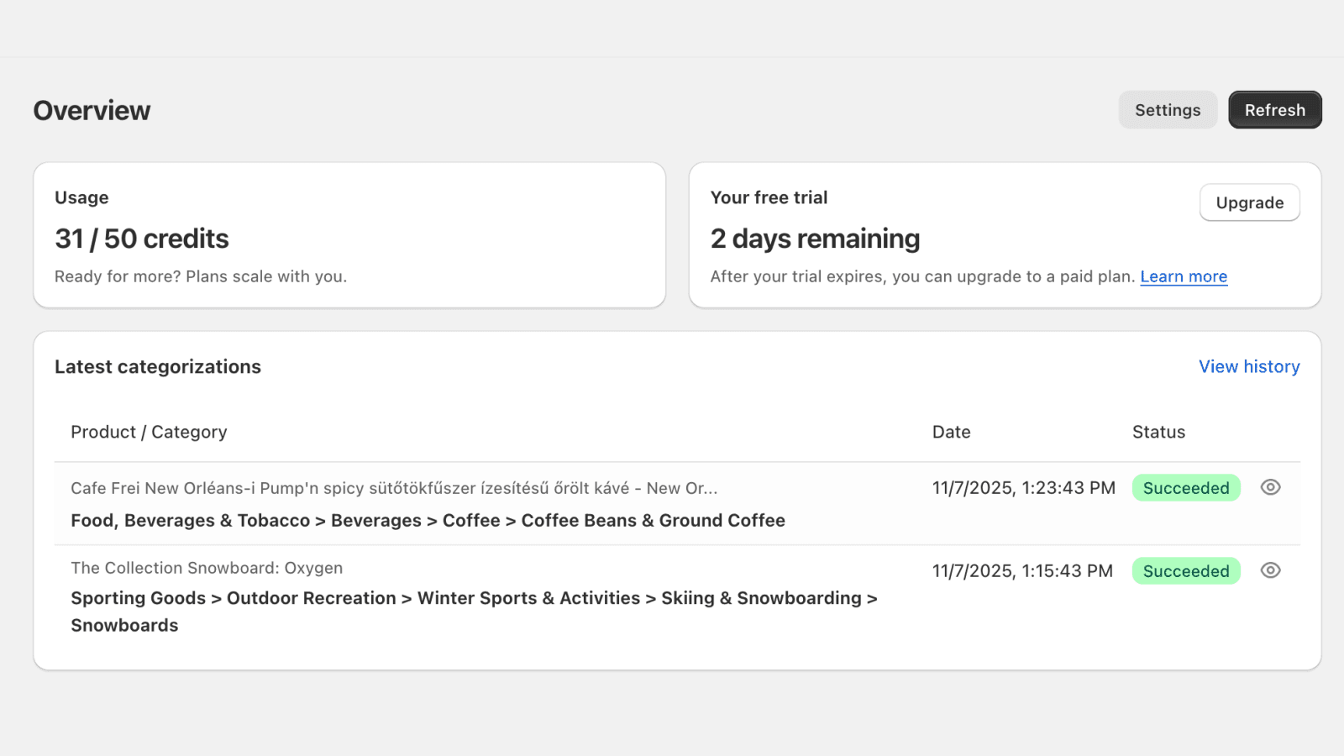
Task: Upgrade the free trial plan
Action: click(1249, 202)
